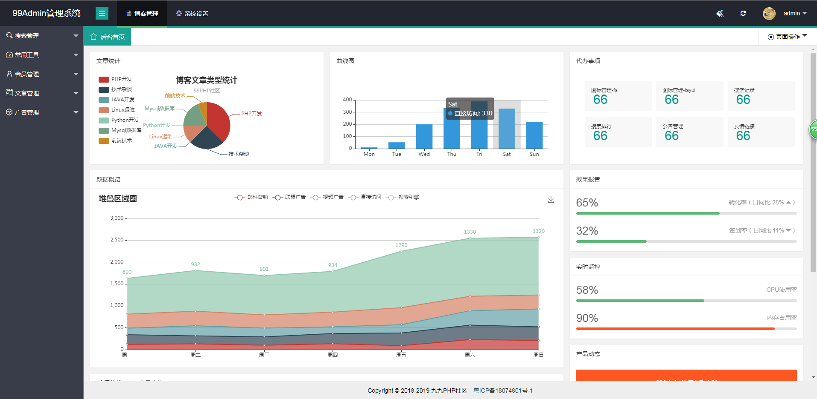Click the 内存占用率 90% progress bar
This screenshot has height=399, width=817.
[686, 328]
